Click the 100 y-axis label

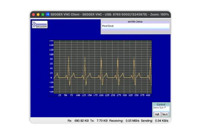tap(51, 54)
